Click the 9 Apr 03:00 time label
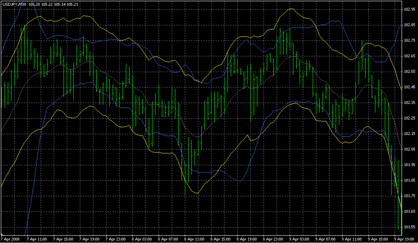This screenshot has height=243, width=418. 300,239
